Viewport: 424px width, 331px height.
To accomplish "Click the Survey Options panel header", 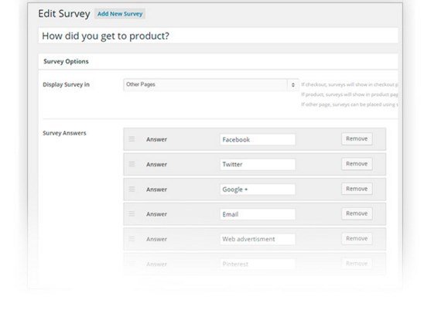I will tap(218, 61).
